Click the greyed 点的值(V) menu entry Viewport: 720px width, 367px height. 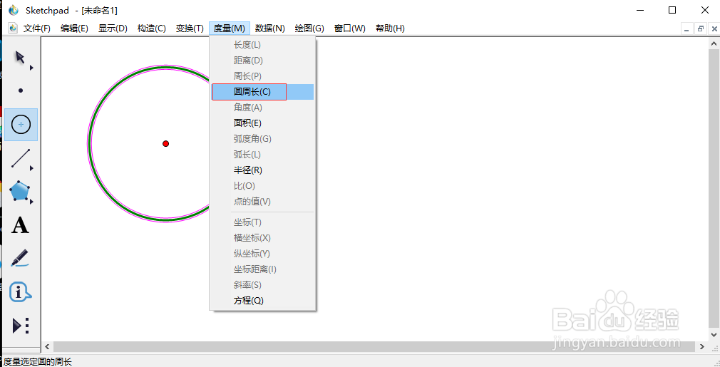pos(262,202)
